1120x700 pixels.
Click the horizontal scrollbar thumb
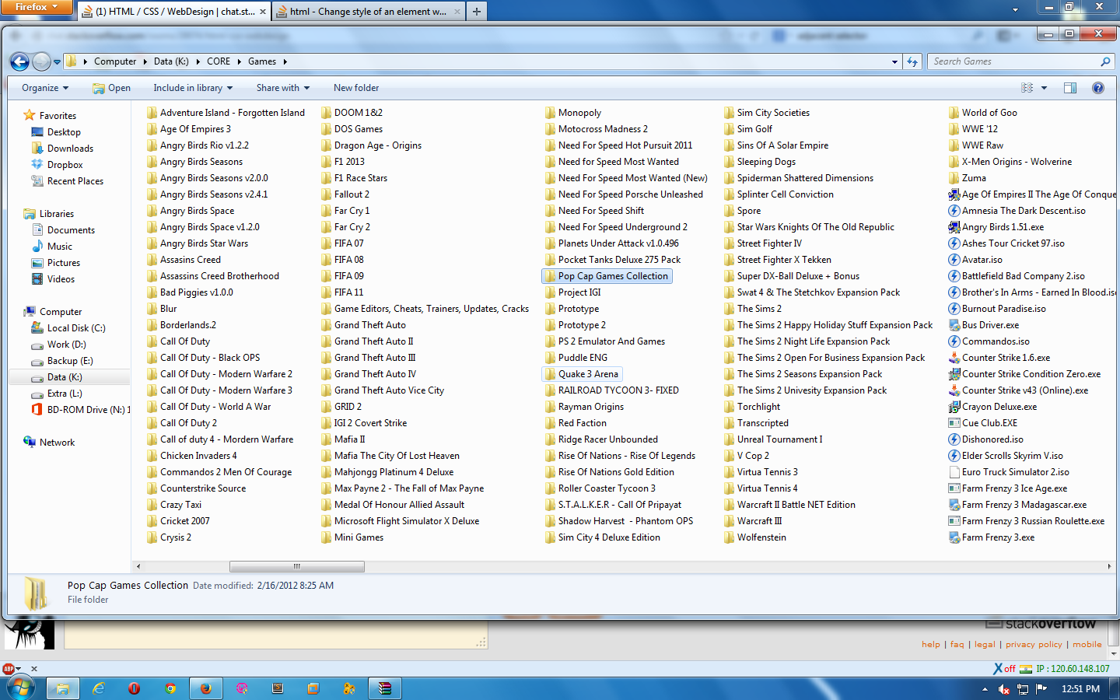(296, 566)
